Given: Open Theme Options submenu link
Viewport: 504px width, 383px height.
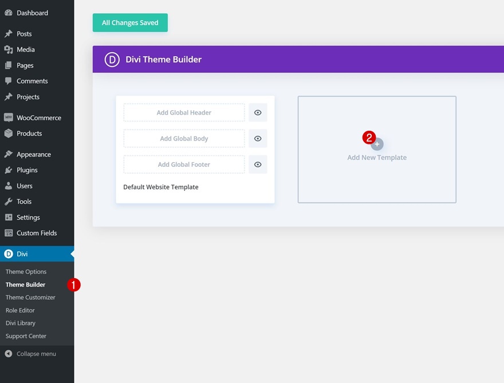Looking at the screenshot, I should (26, 272).
